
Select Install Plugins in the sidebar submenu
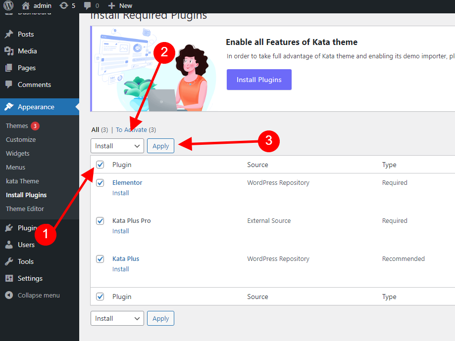[x=26, y=195]
